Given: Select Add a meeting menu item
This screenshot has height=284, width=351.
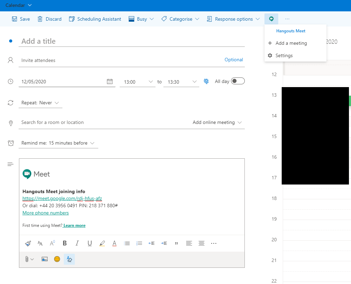Looking at the screenshot, I should coord(295,43).
